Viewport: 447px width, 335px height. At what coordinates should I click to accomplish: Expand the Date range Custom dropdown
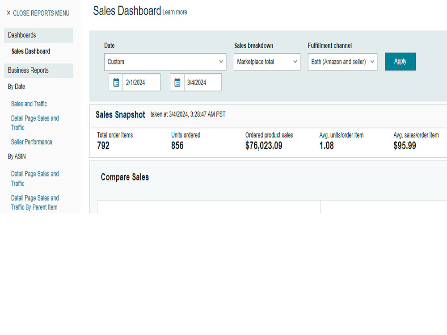pos(165,62)
